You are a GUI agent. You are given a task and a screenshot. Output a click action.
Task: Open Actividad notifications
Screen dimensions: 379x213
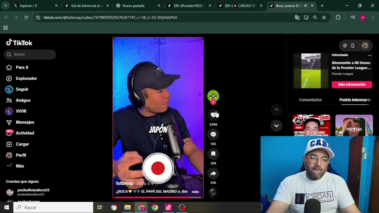point(20,133)
